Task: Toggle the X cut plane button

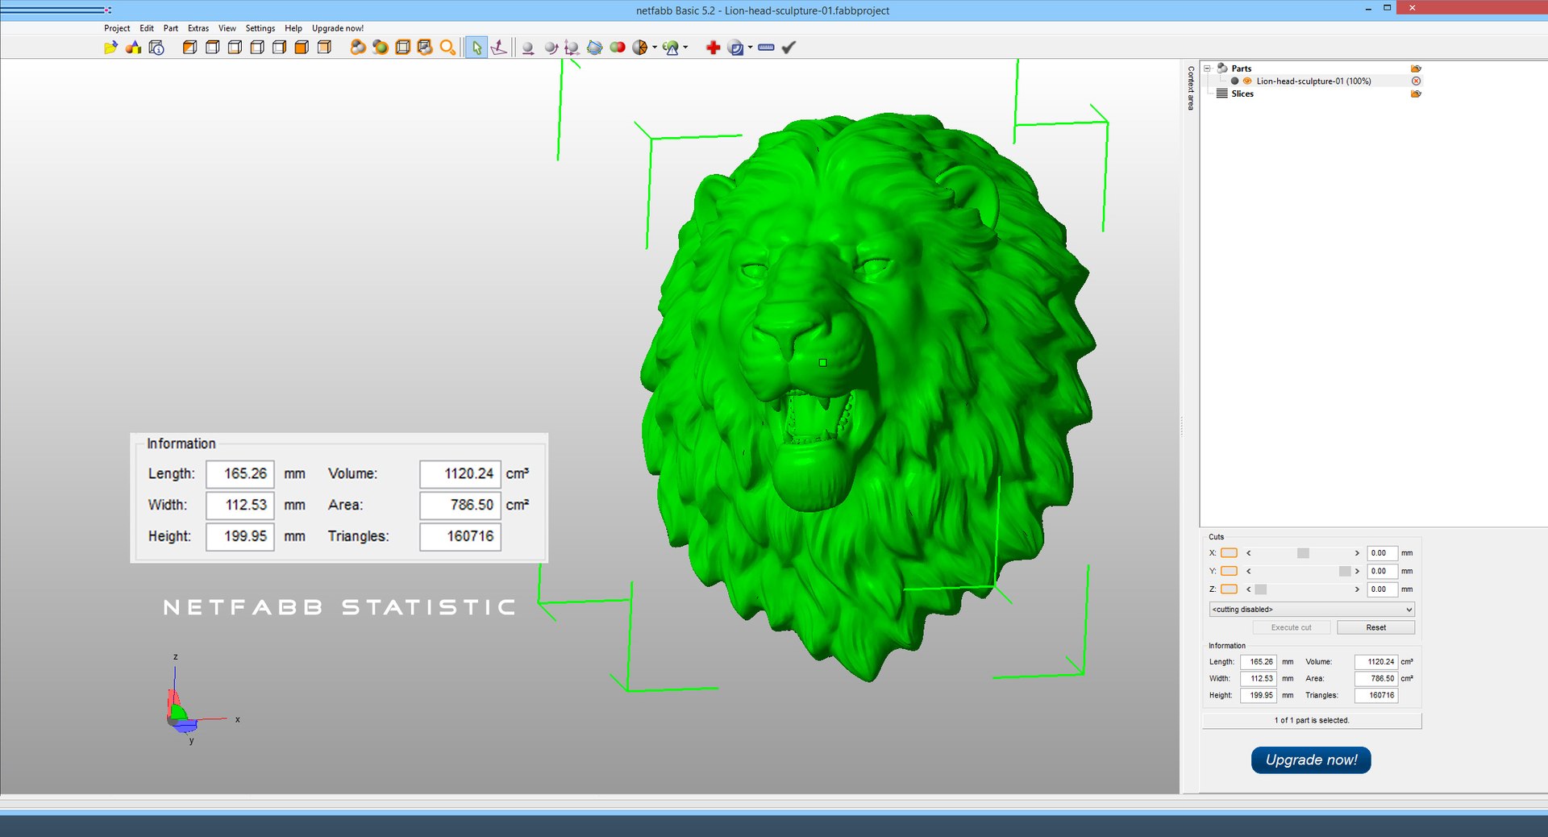Action: [x=1229, y=553]
